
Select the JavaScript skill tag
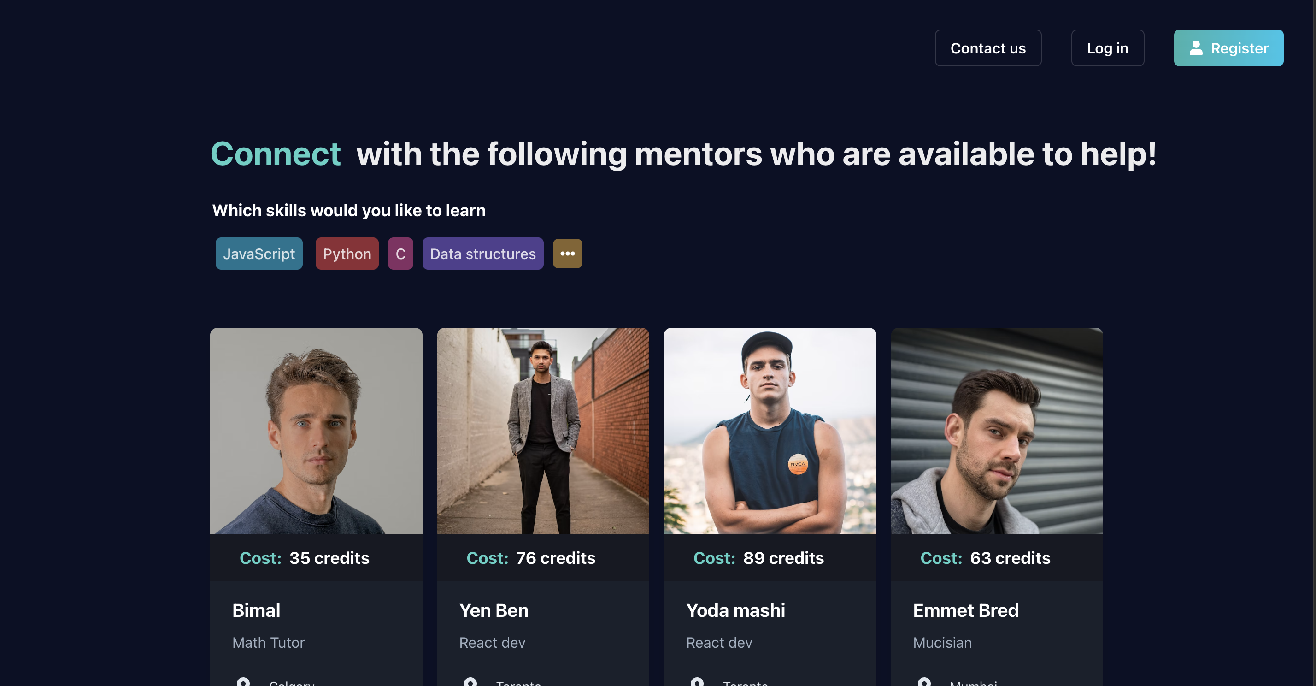coord(259,254)
